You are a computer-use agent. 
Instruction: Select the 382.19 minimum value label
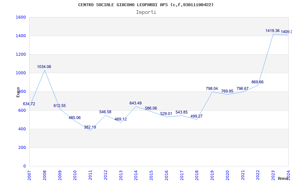90,127
